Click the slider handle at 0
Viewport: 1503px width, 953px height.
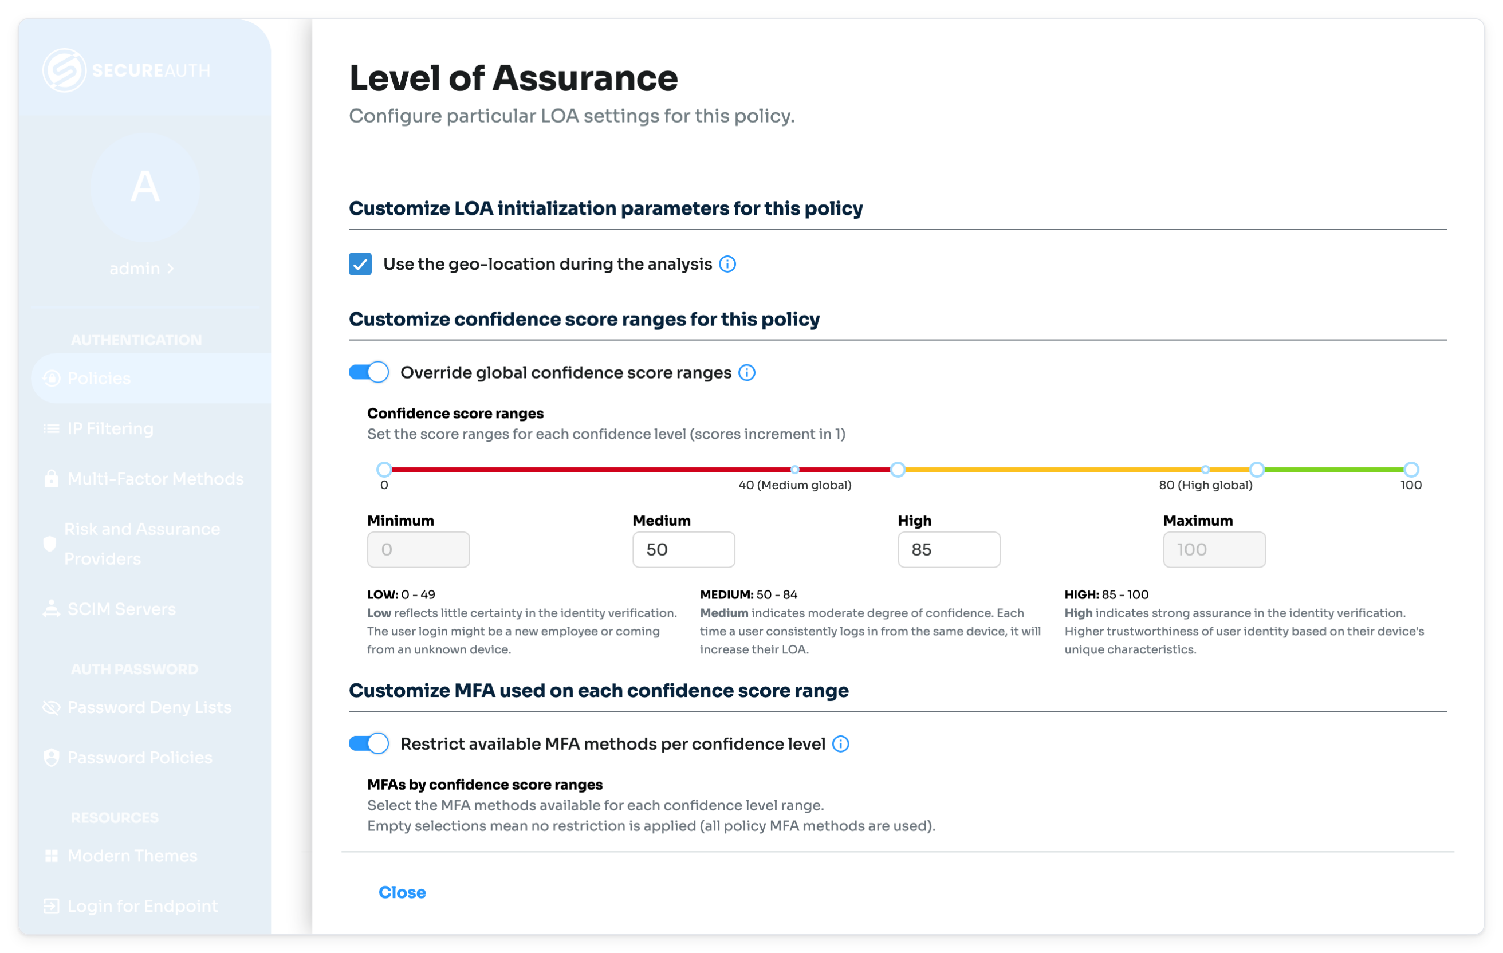[384, 469]
